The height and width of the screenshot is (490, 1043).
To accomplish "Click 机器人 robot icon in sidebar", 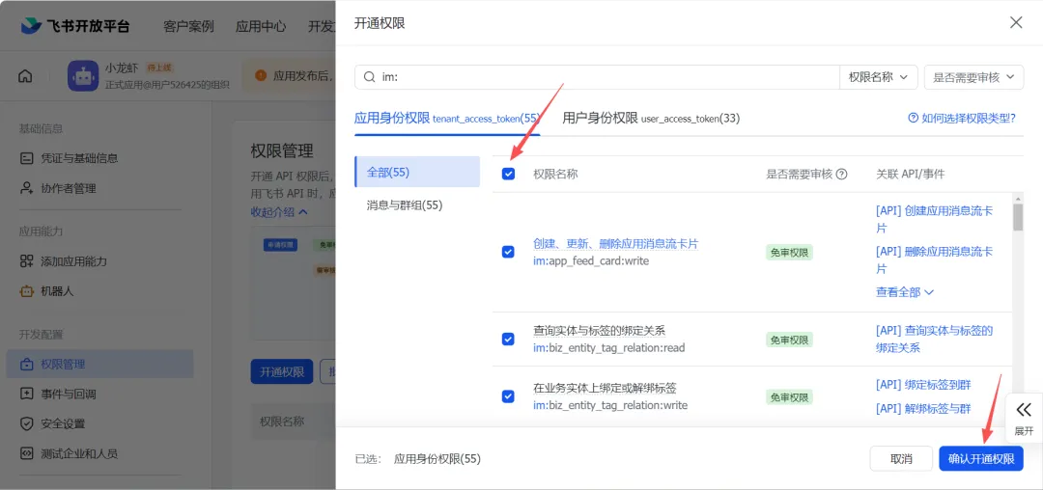I will [27, 290].
